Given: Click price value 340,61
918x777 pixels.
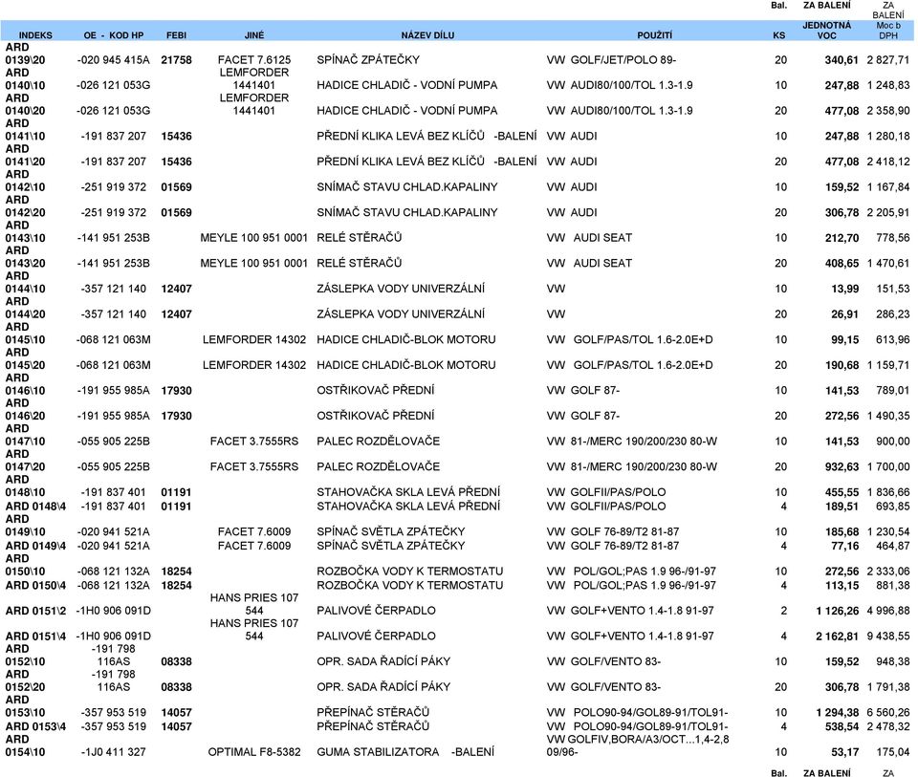Looking at the screenshot, I should 841,59.
